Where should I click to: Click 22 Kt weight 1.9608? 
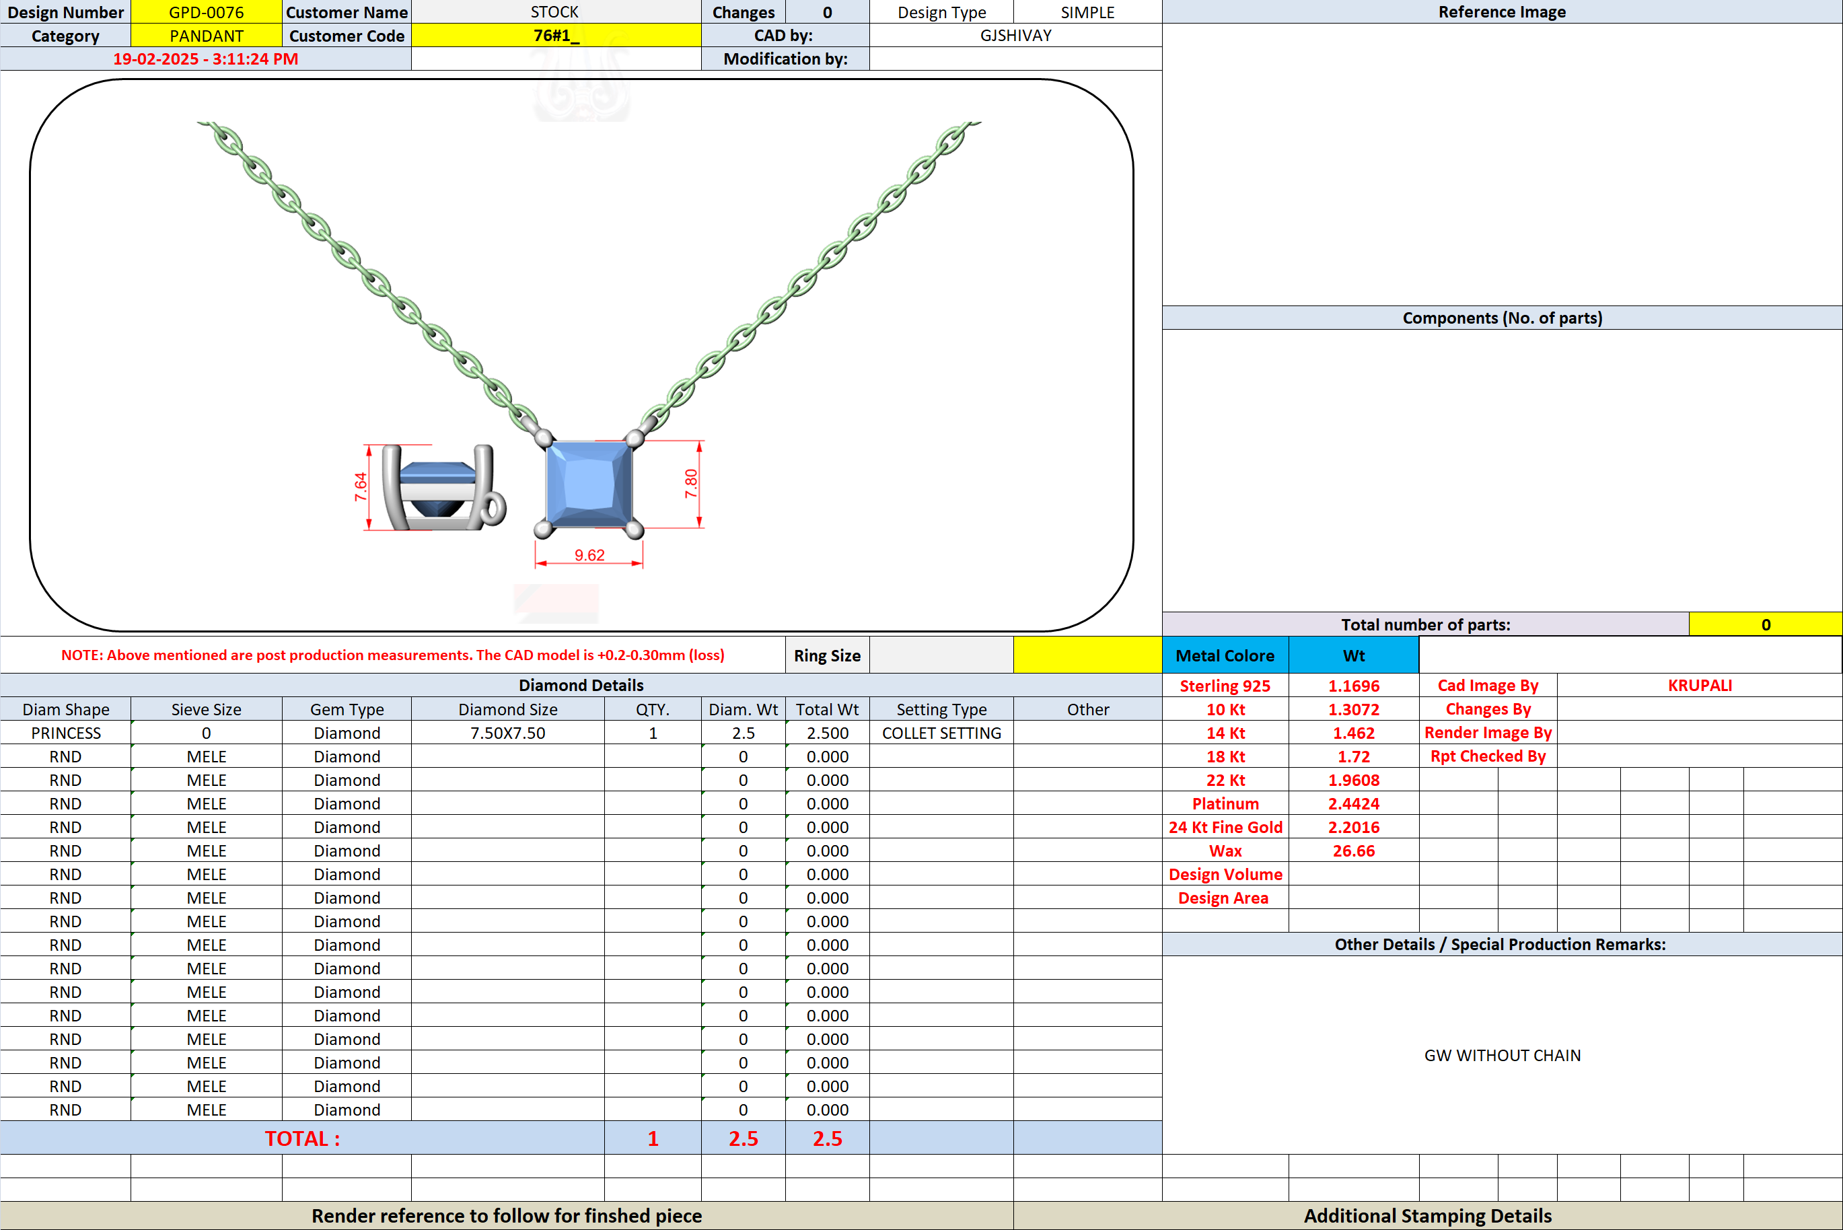tap(1354, 780)
